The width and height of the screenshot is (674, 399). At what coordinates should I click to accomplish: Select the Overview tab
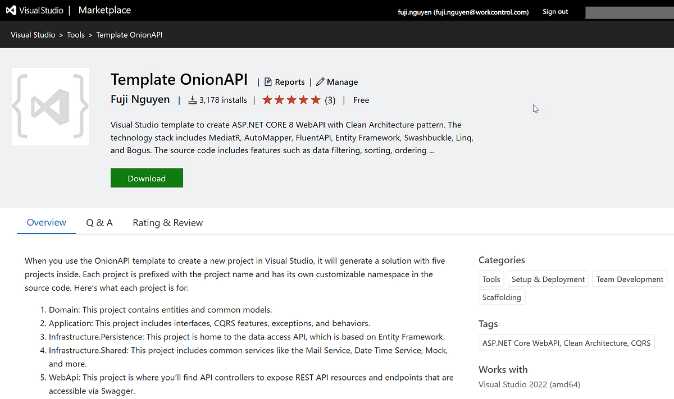(46, 222)
